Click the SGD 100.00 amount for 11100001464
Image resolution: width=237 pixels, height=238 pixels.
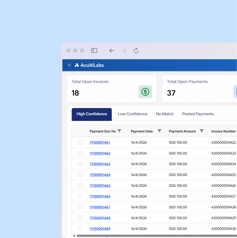[x=178, y=175]
